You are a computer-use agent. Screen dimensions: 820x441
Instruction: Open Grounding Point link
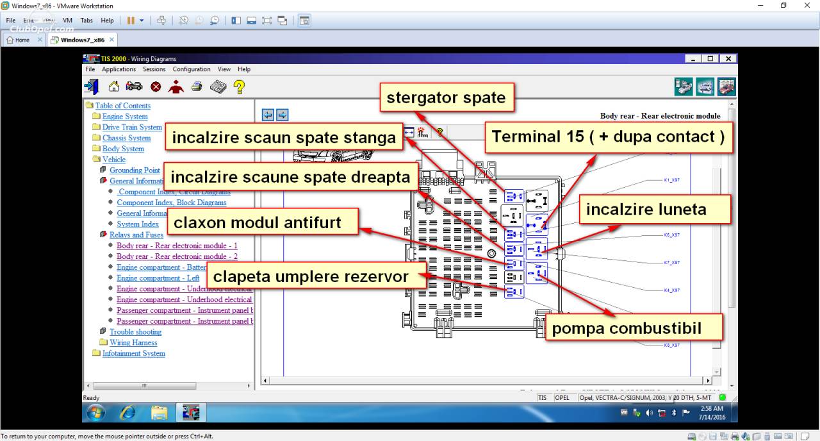coord(135,171)
